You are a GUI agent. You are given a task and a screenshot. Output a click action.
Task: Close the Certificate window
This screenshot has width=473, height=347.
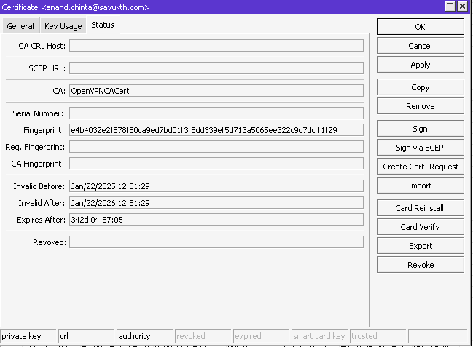coord(463,6)
